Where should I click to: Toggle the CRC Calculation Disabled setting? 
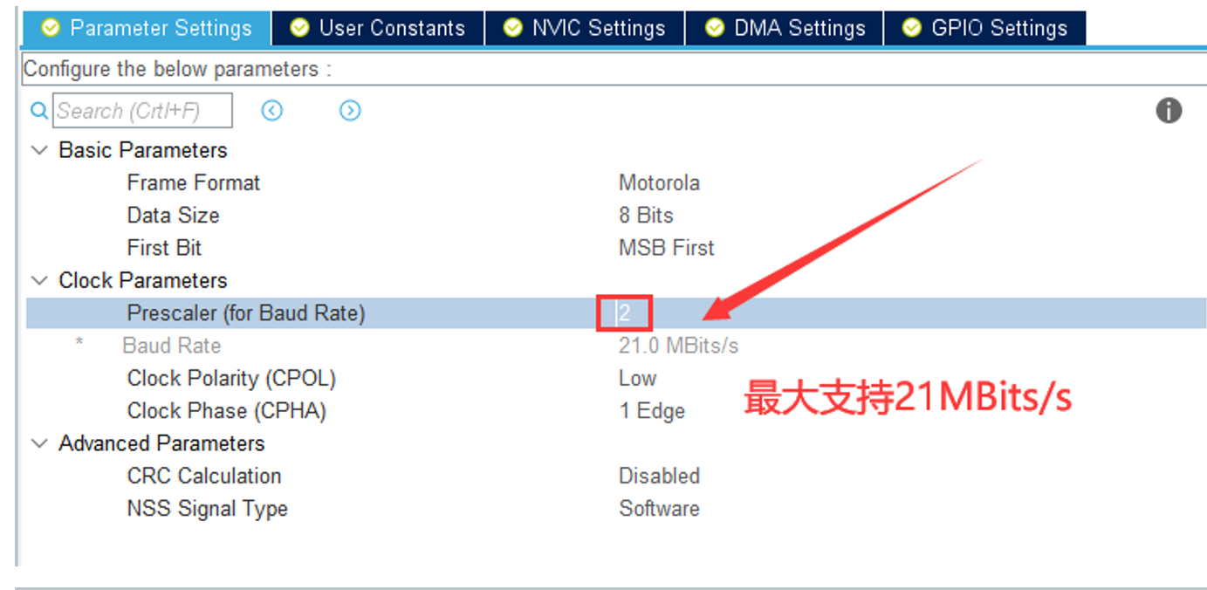659,476
